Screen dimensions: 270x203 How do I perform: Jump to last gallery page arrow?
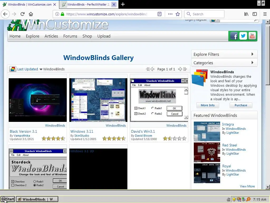click(x=185, y=69)
